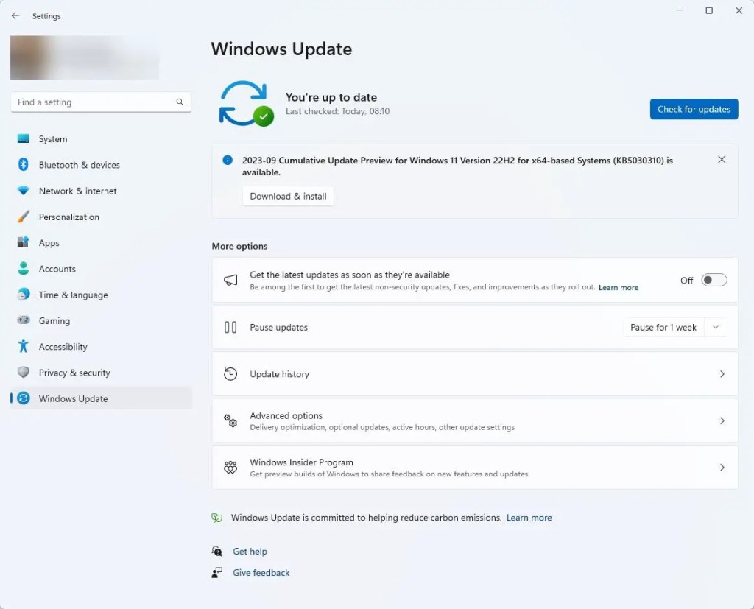Go to Network & internet settings
754x609 pixels.
(x=101, y=191)
